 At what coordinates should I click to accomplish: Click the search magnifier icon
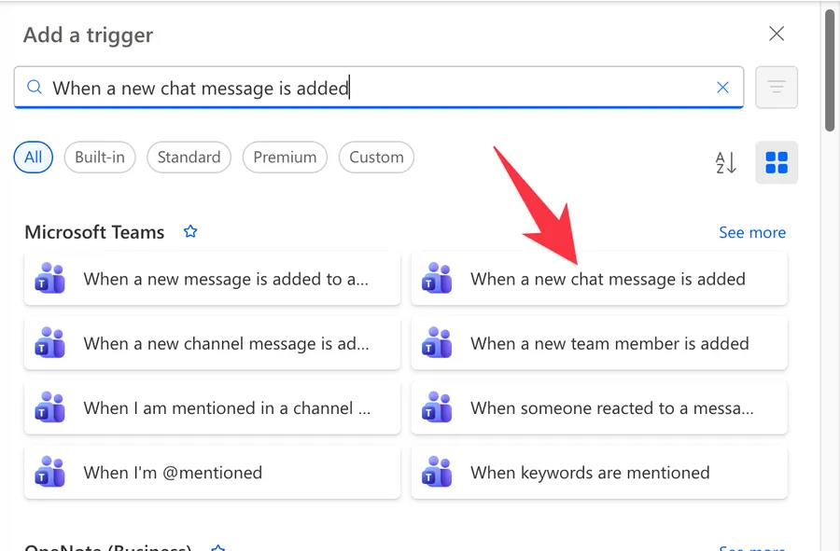coord(35,87)
